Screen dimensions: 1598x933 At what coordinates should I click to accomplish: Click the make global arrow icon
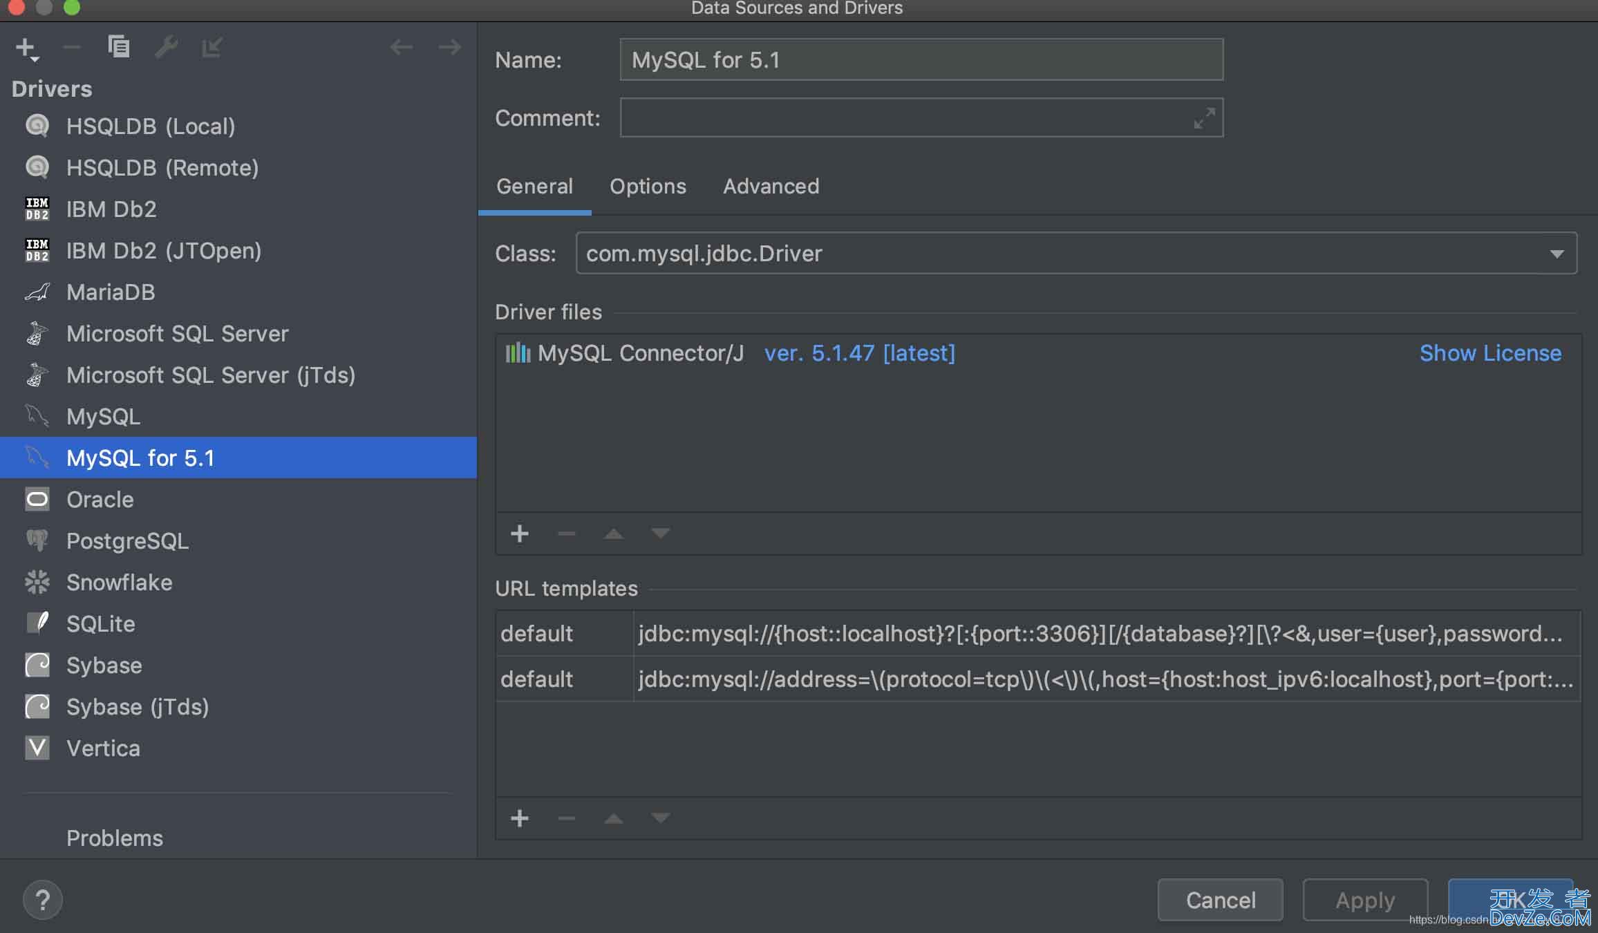[212, 47]
